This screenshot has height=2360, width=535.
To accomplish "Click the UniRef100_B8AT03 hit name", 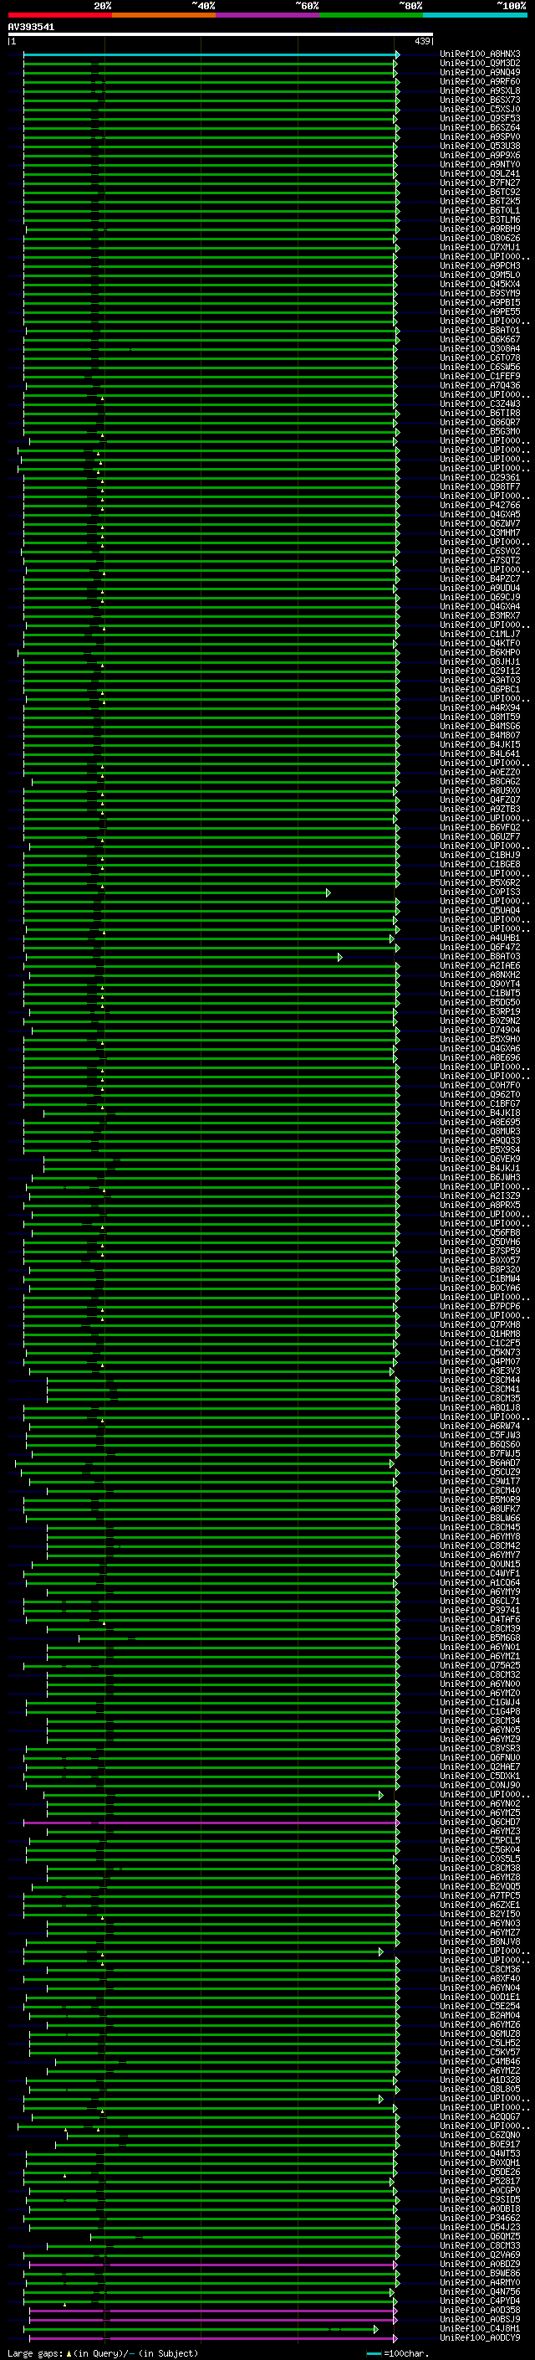I will pos(480,956).
